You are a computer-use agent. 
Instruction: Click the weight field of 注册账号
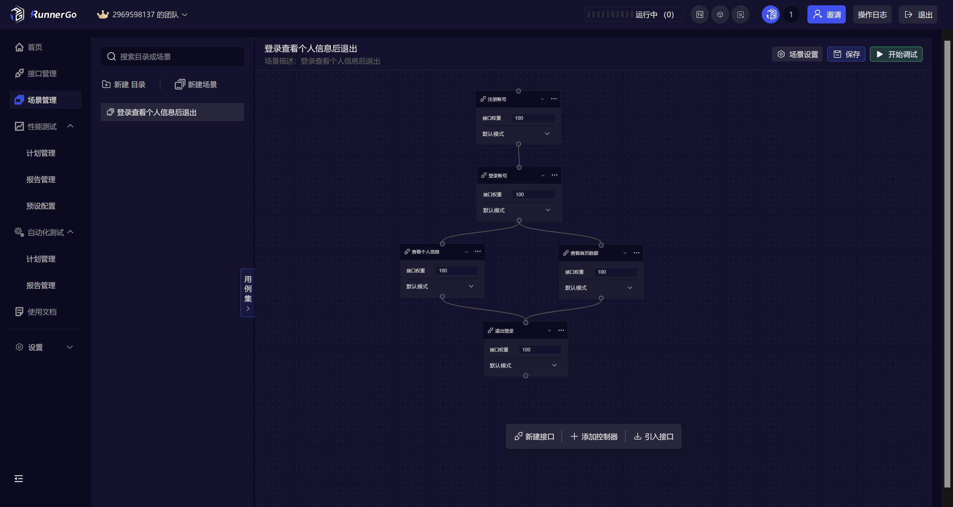pyautogui.click(x=533, y=118)
